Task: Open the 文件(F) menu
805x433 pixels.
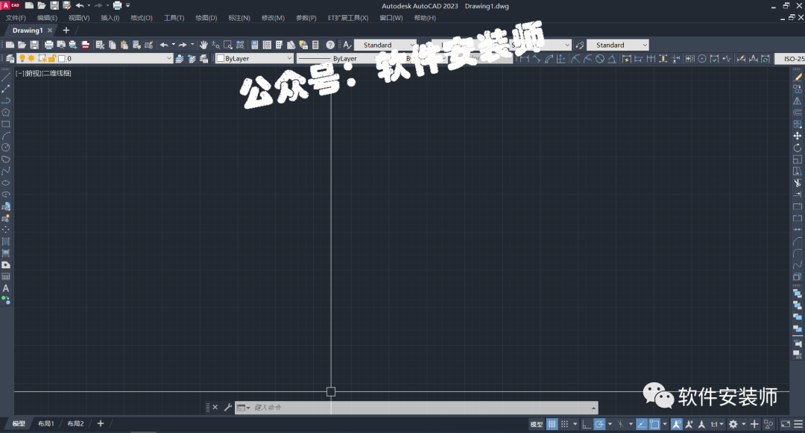Action: point(16,18)
